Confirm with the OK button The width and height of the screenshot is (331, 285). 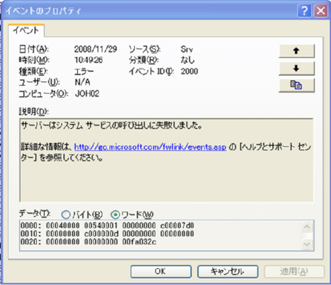pos(161,271)
